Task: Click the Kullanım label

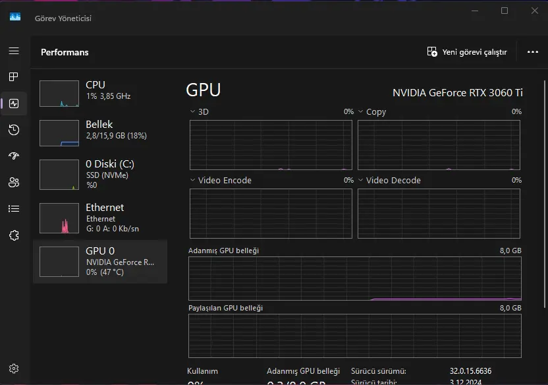Action: pos(202,371)
